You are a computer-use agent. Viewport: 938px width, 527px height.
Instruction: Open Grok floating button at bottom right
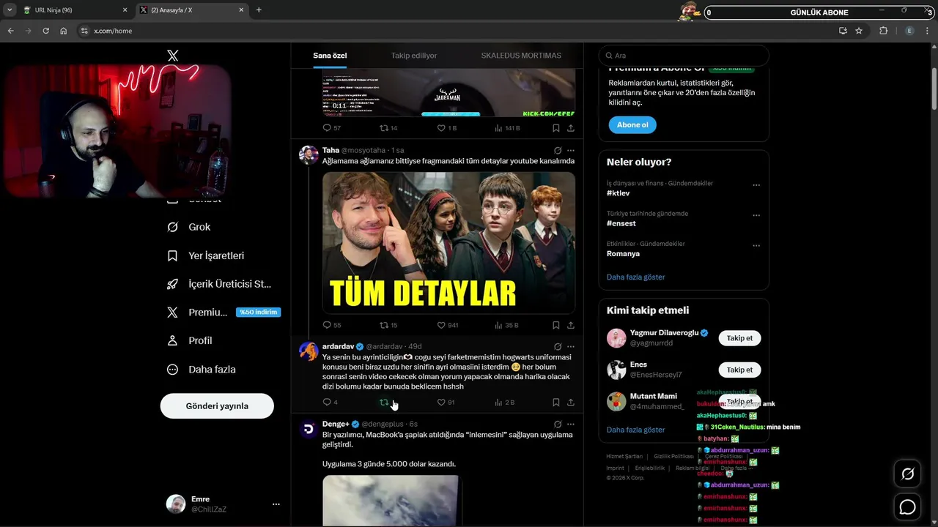907,474
